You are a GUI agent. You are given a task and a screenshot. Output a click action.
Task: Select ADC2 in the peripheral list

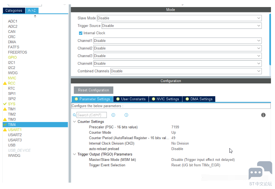tap(13, 26)
